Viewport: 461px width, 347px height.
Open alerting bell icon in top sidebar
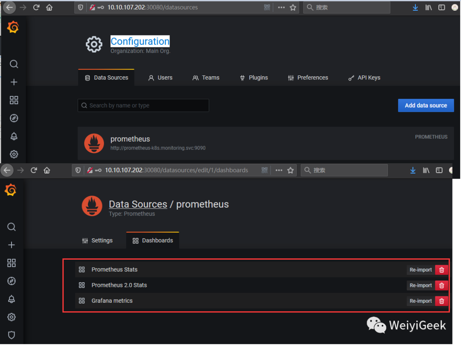click(14, 136)
